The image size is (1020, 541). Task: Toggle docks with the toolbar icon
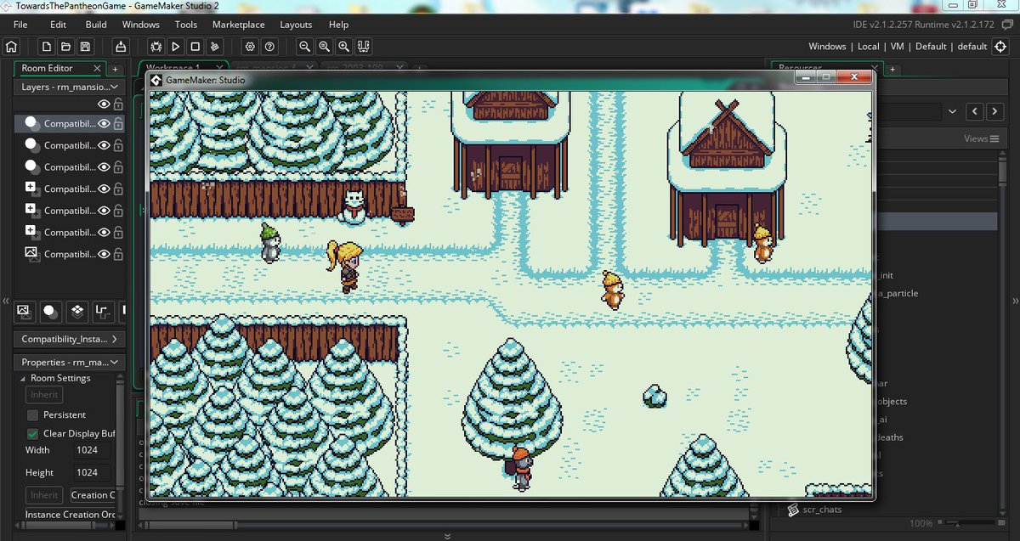coord(364,47)
